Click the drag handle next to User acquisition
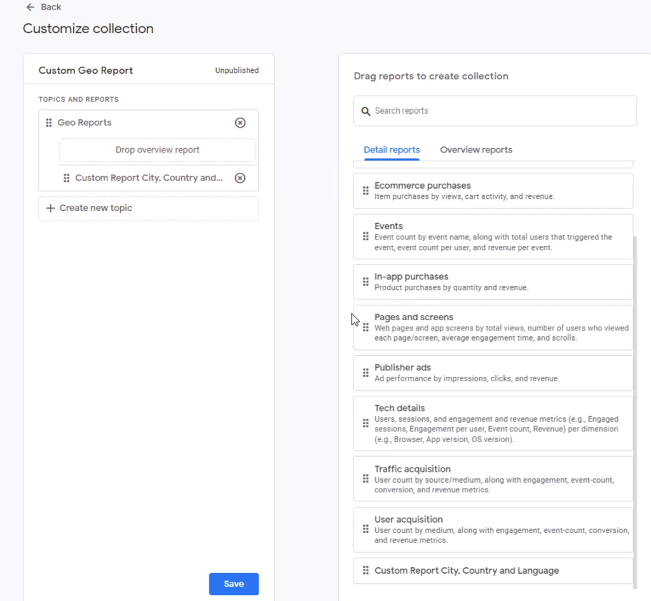Image resolution: width=651 pixels, height=601 pixels. pyautogui.click(x=366, y=529)
